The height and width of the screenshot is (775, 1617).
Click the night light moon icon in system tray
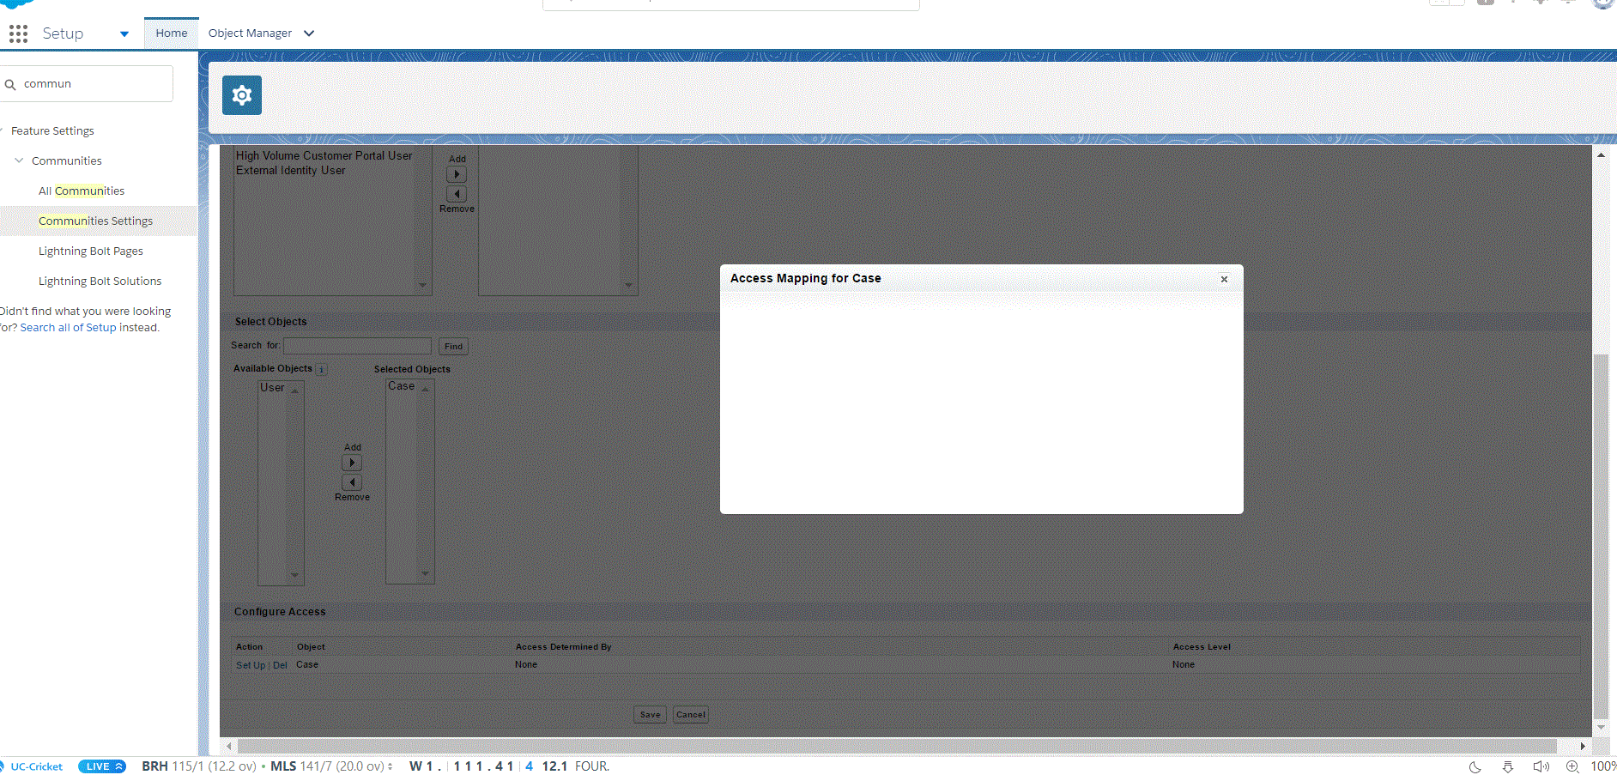pyautogui.click(x=1475, y=766)
